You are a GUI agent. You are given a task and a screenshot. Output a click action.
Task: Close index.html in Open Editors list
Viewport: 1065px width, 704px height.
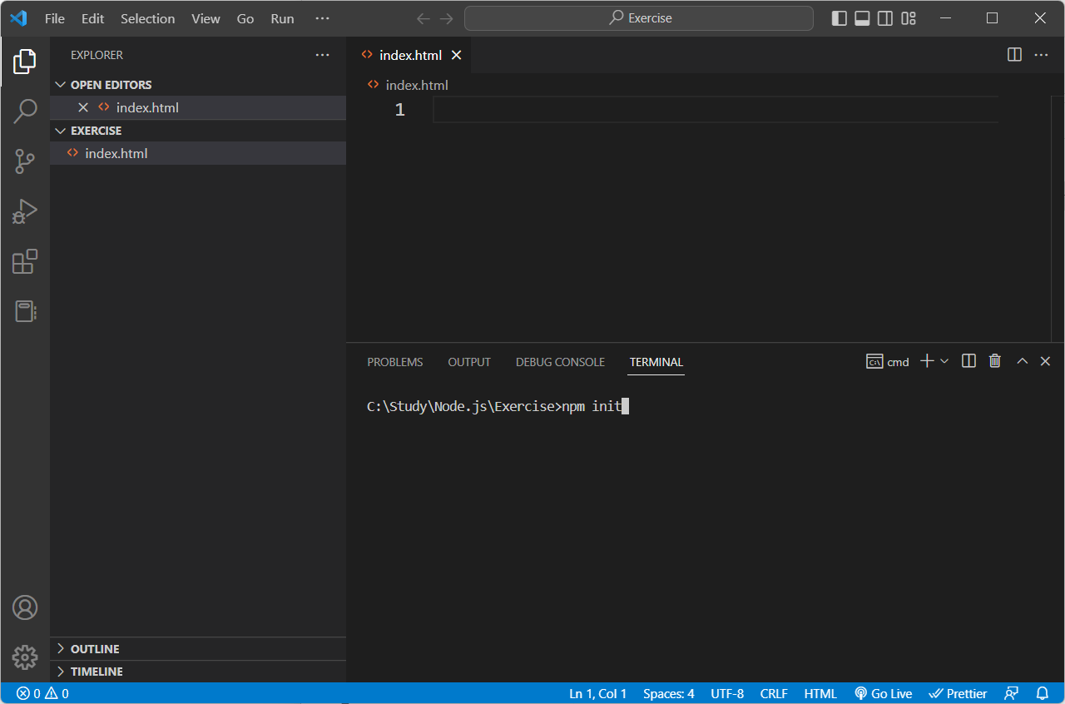(x=83, y=107)
